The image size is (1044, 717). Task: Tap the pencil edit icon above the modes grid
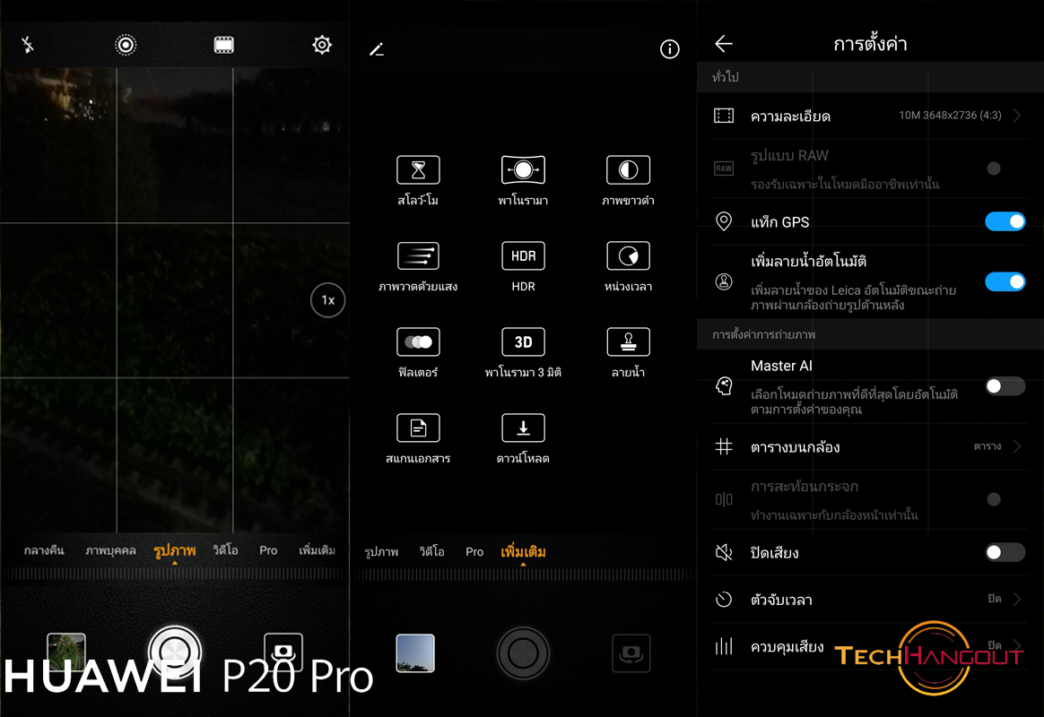pos(377,49)
